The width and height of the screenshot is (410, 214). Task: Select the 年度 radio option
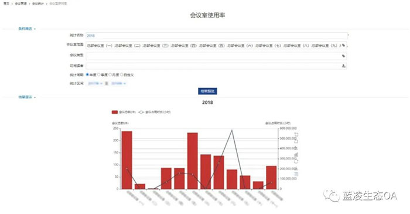point(87,75)
